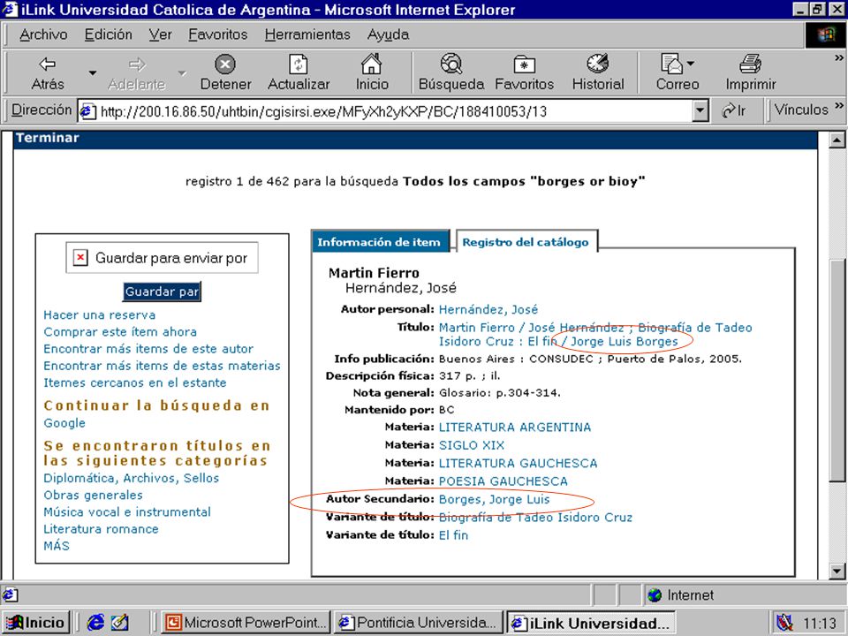The image size is (848, 636).
Task: Click Encontrar más items de estas materias
Action: coord(162,366)
